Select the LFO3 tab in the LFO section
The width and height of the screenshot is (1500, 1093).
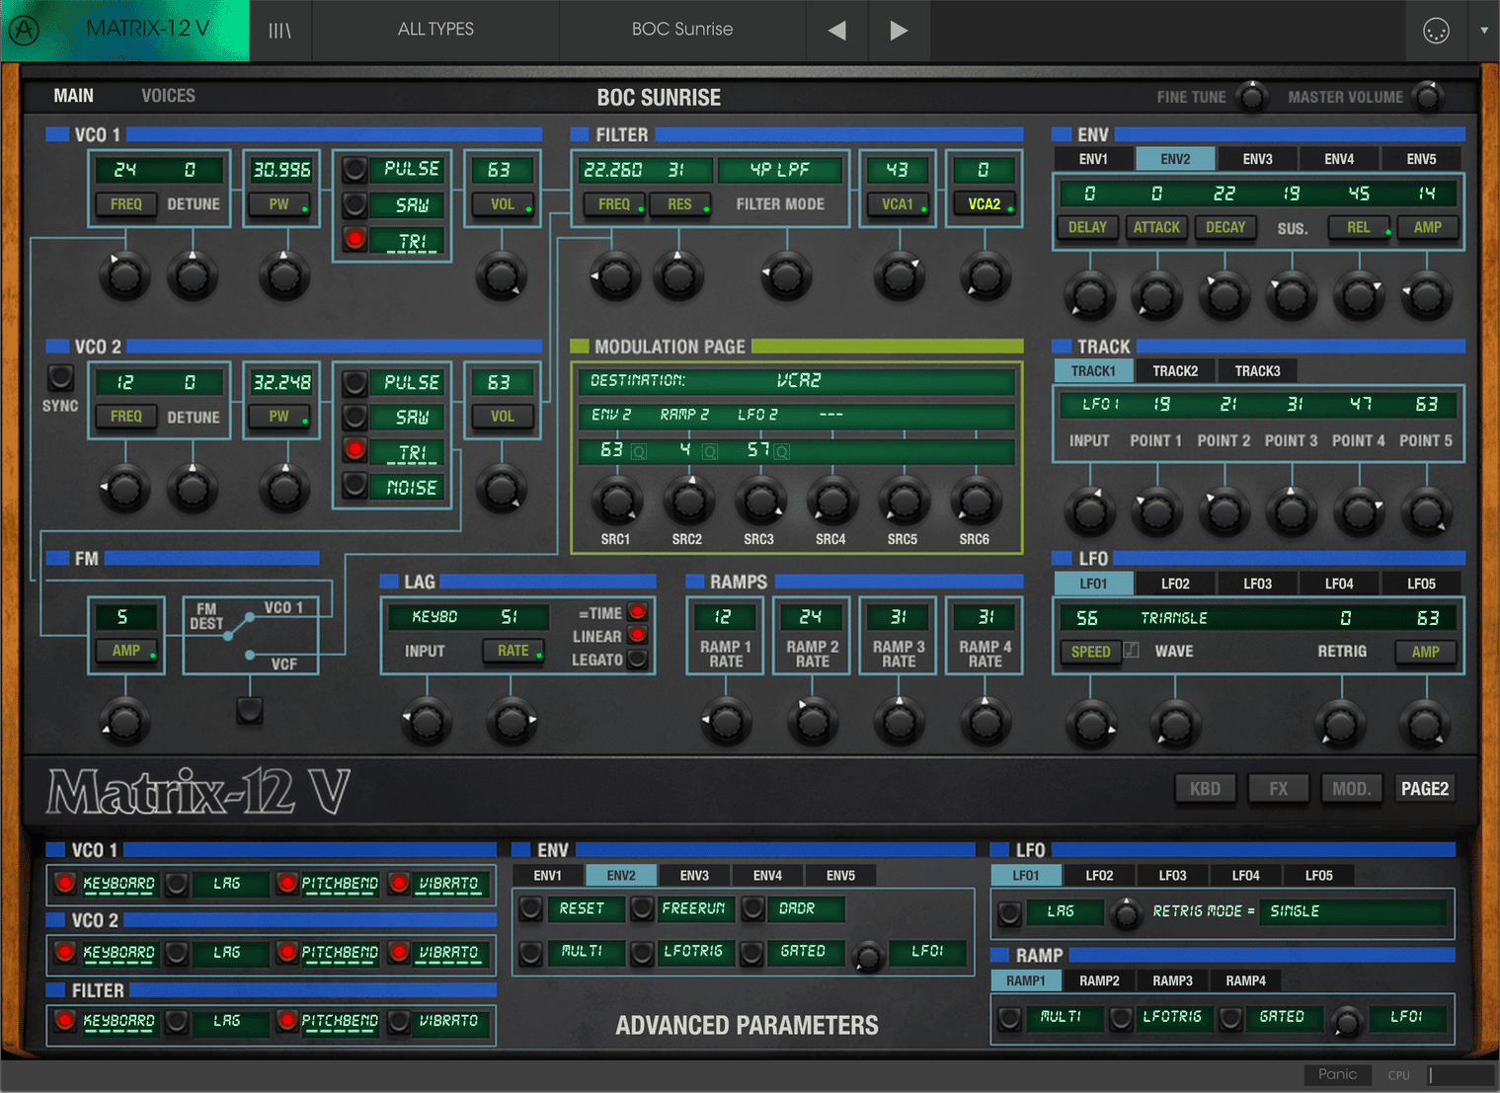click(x=1257, y=583)
